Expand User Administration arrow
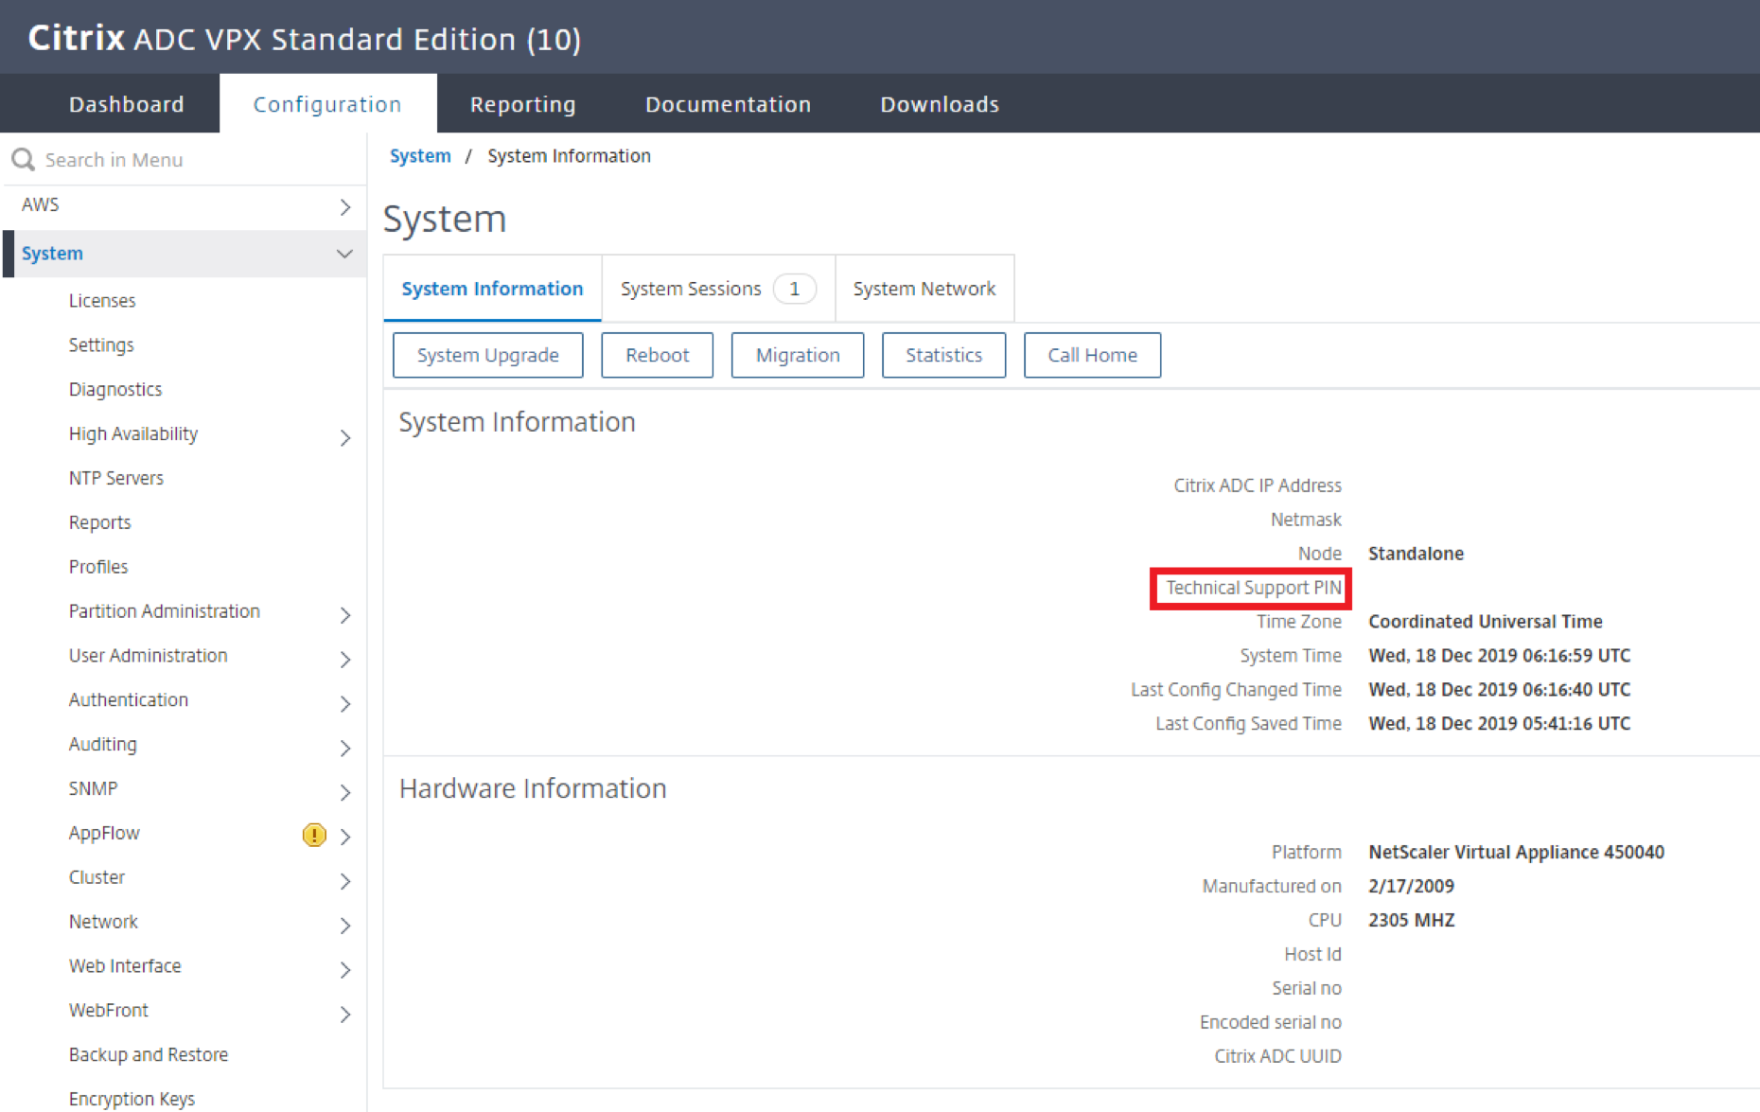 pyautogui.click(x=345, y=659)
